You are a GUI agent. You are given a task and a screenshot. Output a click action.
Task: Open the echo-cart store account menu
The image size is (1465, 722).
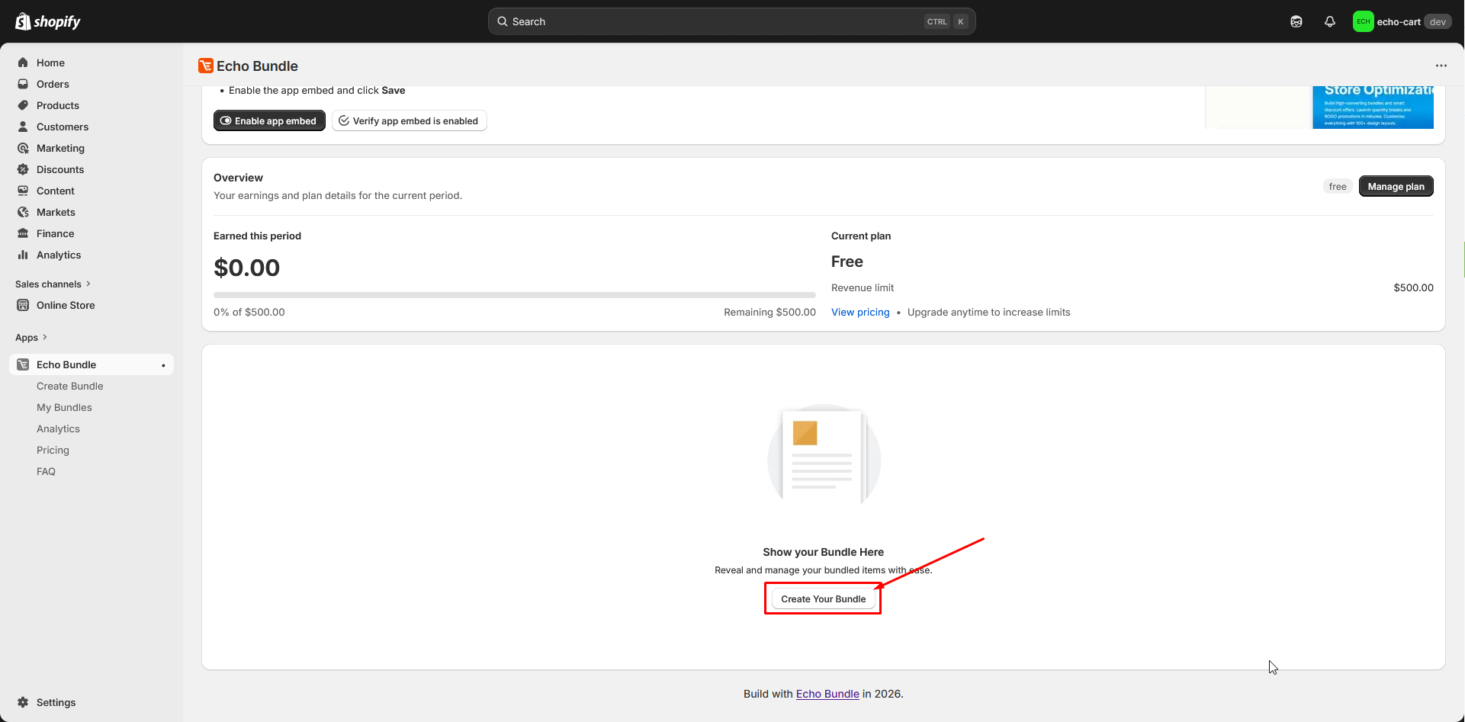[1401, 21]
